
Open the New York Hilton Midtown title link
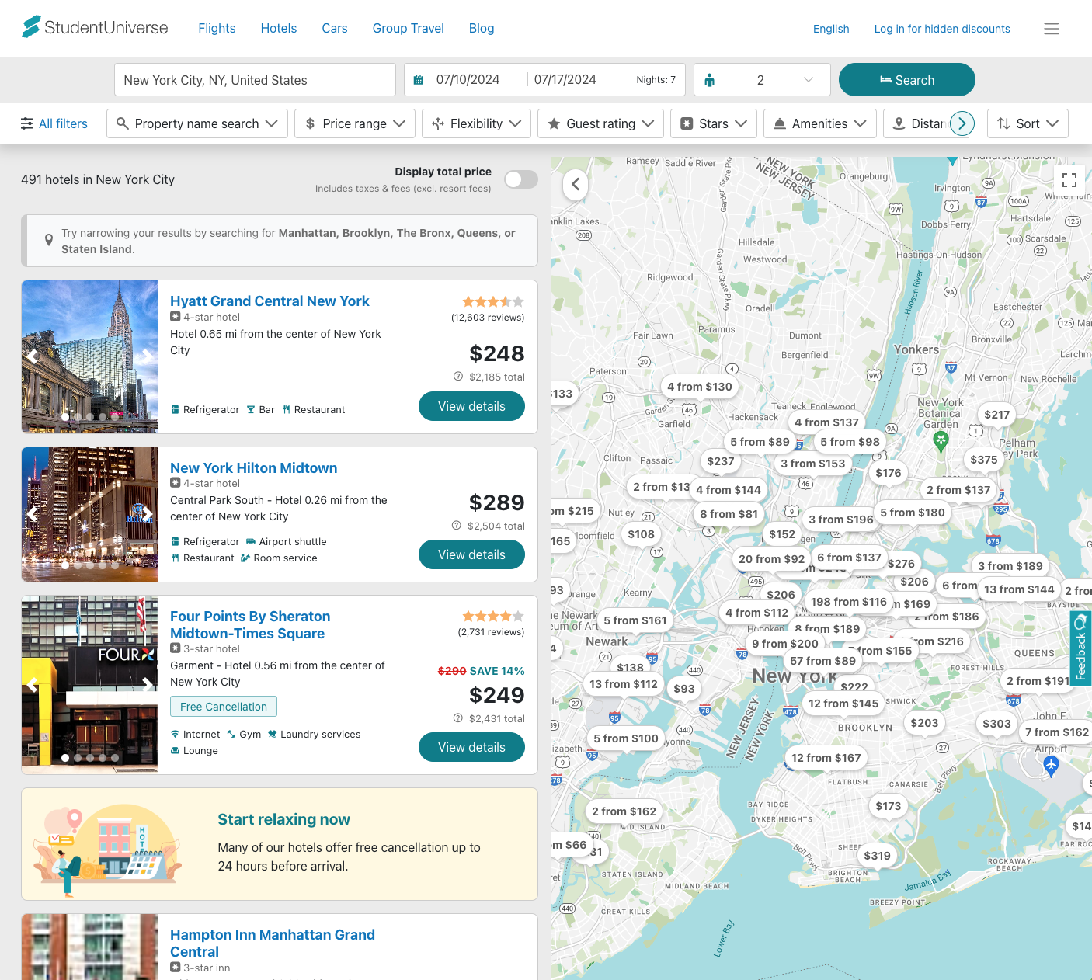point(254,468)
